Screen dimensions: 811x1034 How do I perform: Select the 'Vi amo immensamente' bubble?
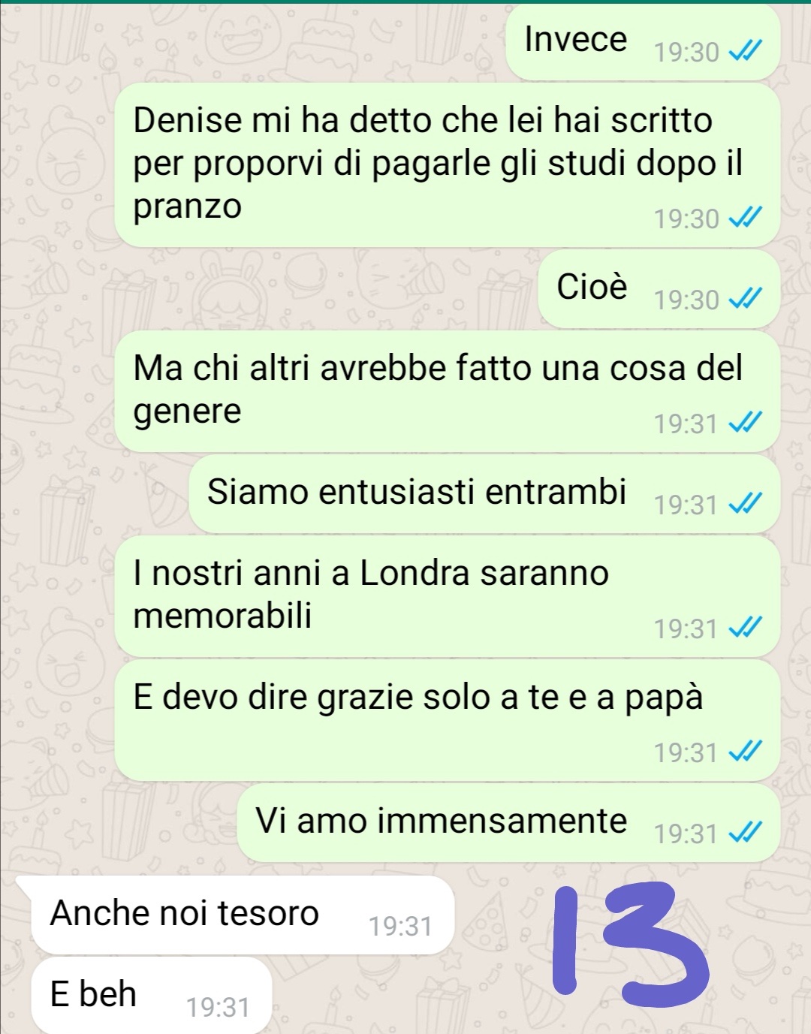point(508,823)
